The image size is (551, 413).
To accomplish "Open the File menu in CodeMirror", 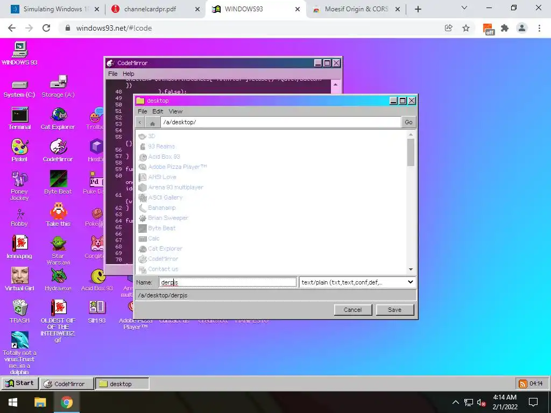I will point(113,74).
